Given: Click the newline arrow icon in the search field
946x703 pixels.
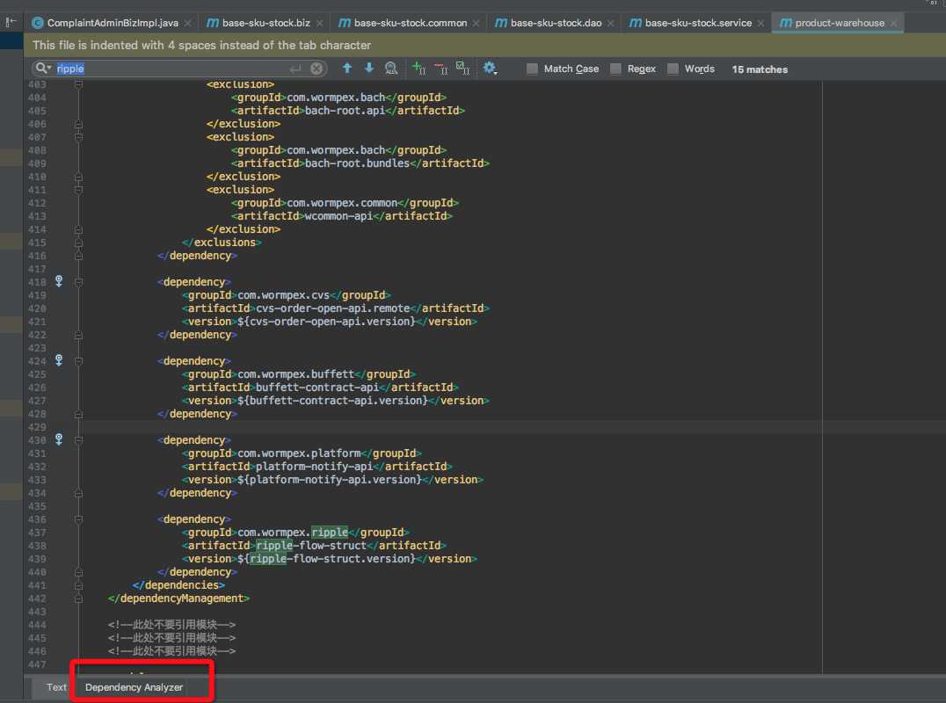Looking at the screenshot, I should [x=295, y=69].
